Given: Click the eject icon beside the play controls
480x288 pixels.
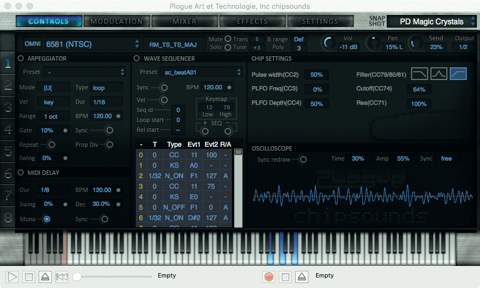Looking at the screenshot, I should pyautogui.click(x=46, y=276).
